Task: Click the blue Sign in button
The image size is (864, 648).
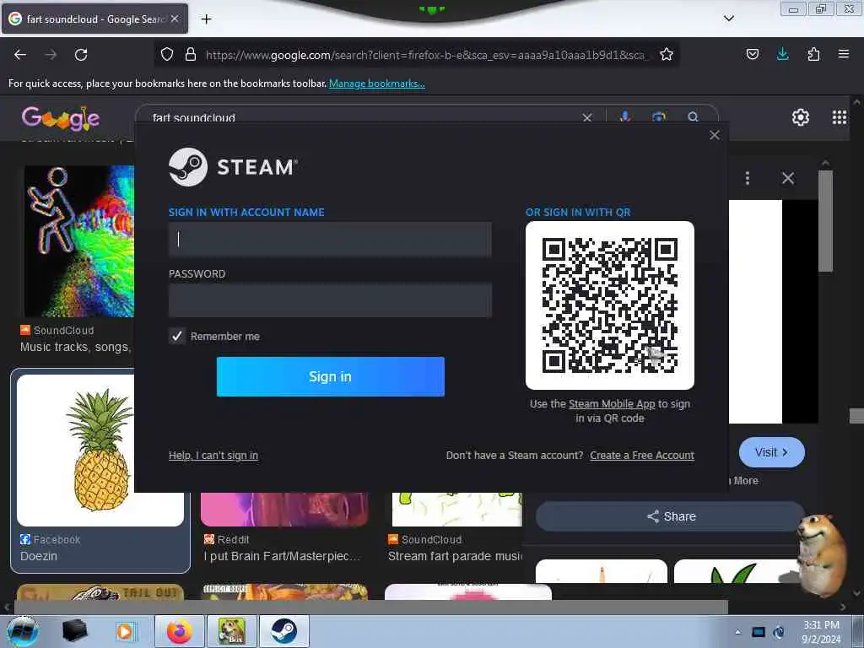Action: (330, 376)
